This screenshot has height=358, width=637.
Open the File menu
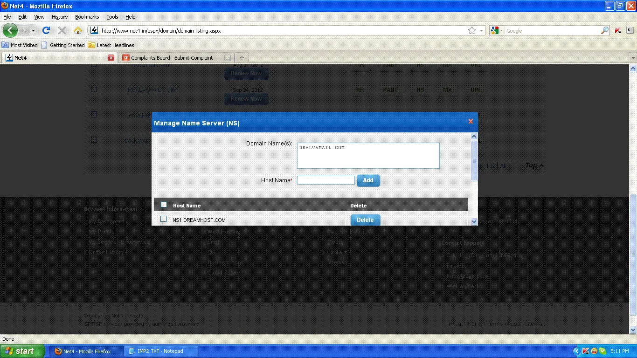click(x=7, y=17)
